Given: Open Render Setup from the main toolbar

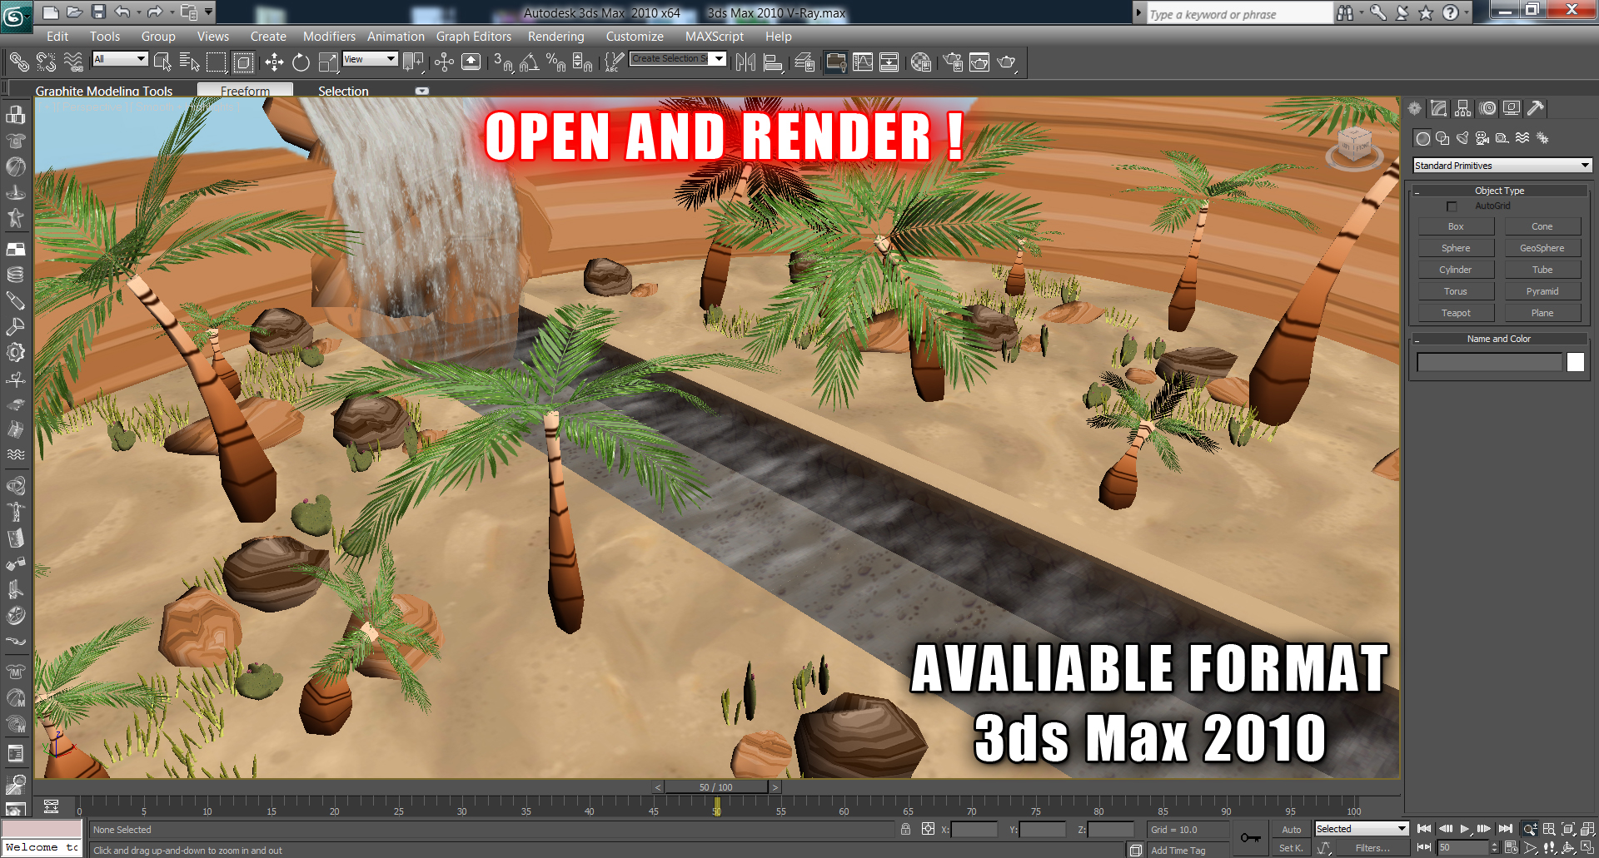Looking at the screenshot, I should click(x=952, y=62).
